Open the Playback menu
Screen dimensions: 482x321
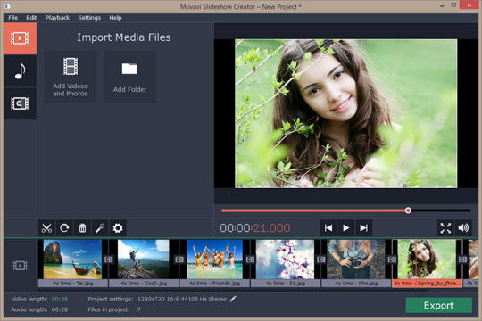coord(57,18)
